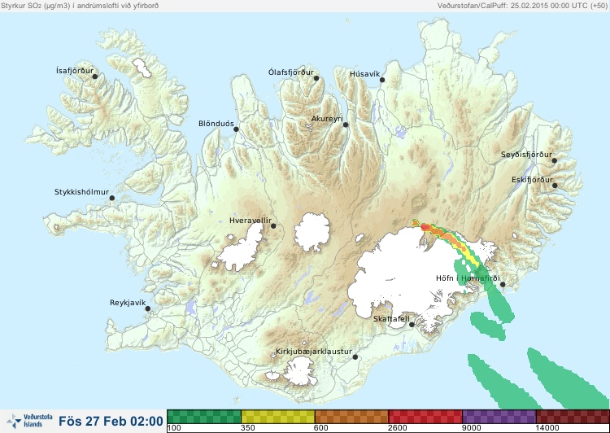Click the Veðurstofan/CalPuff date header text
Screen dimensions: 610x433
(522, 6)
